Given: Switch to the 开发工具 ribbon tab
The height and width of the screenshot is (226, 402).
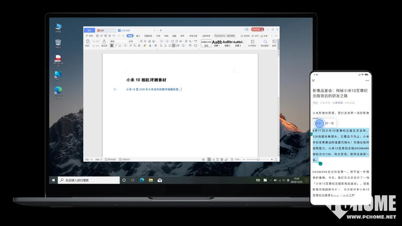Looking at the screenshot, I should [193, 36].
